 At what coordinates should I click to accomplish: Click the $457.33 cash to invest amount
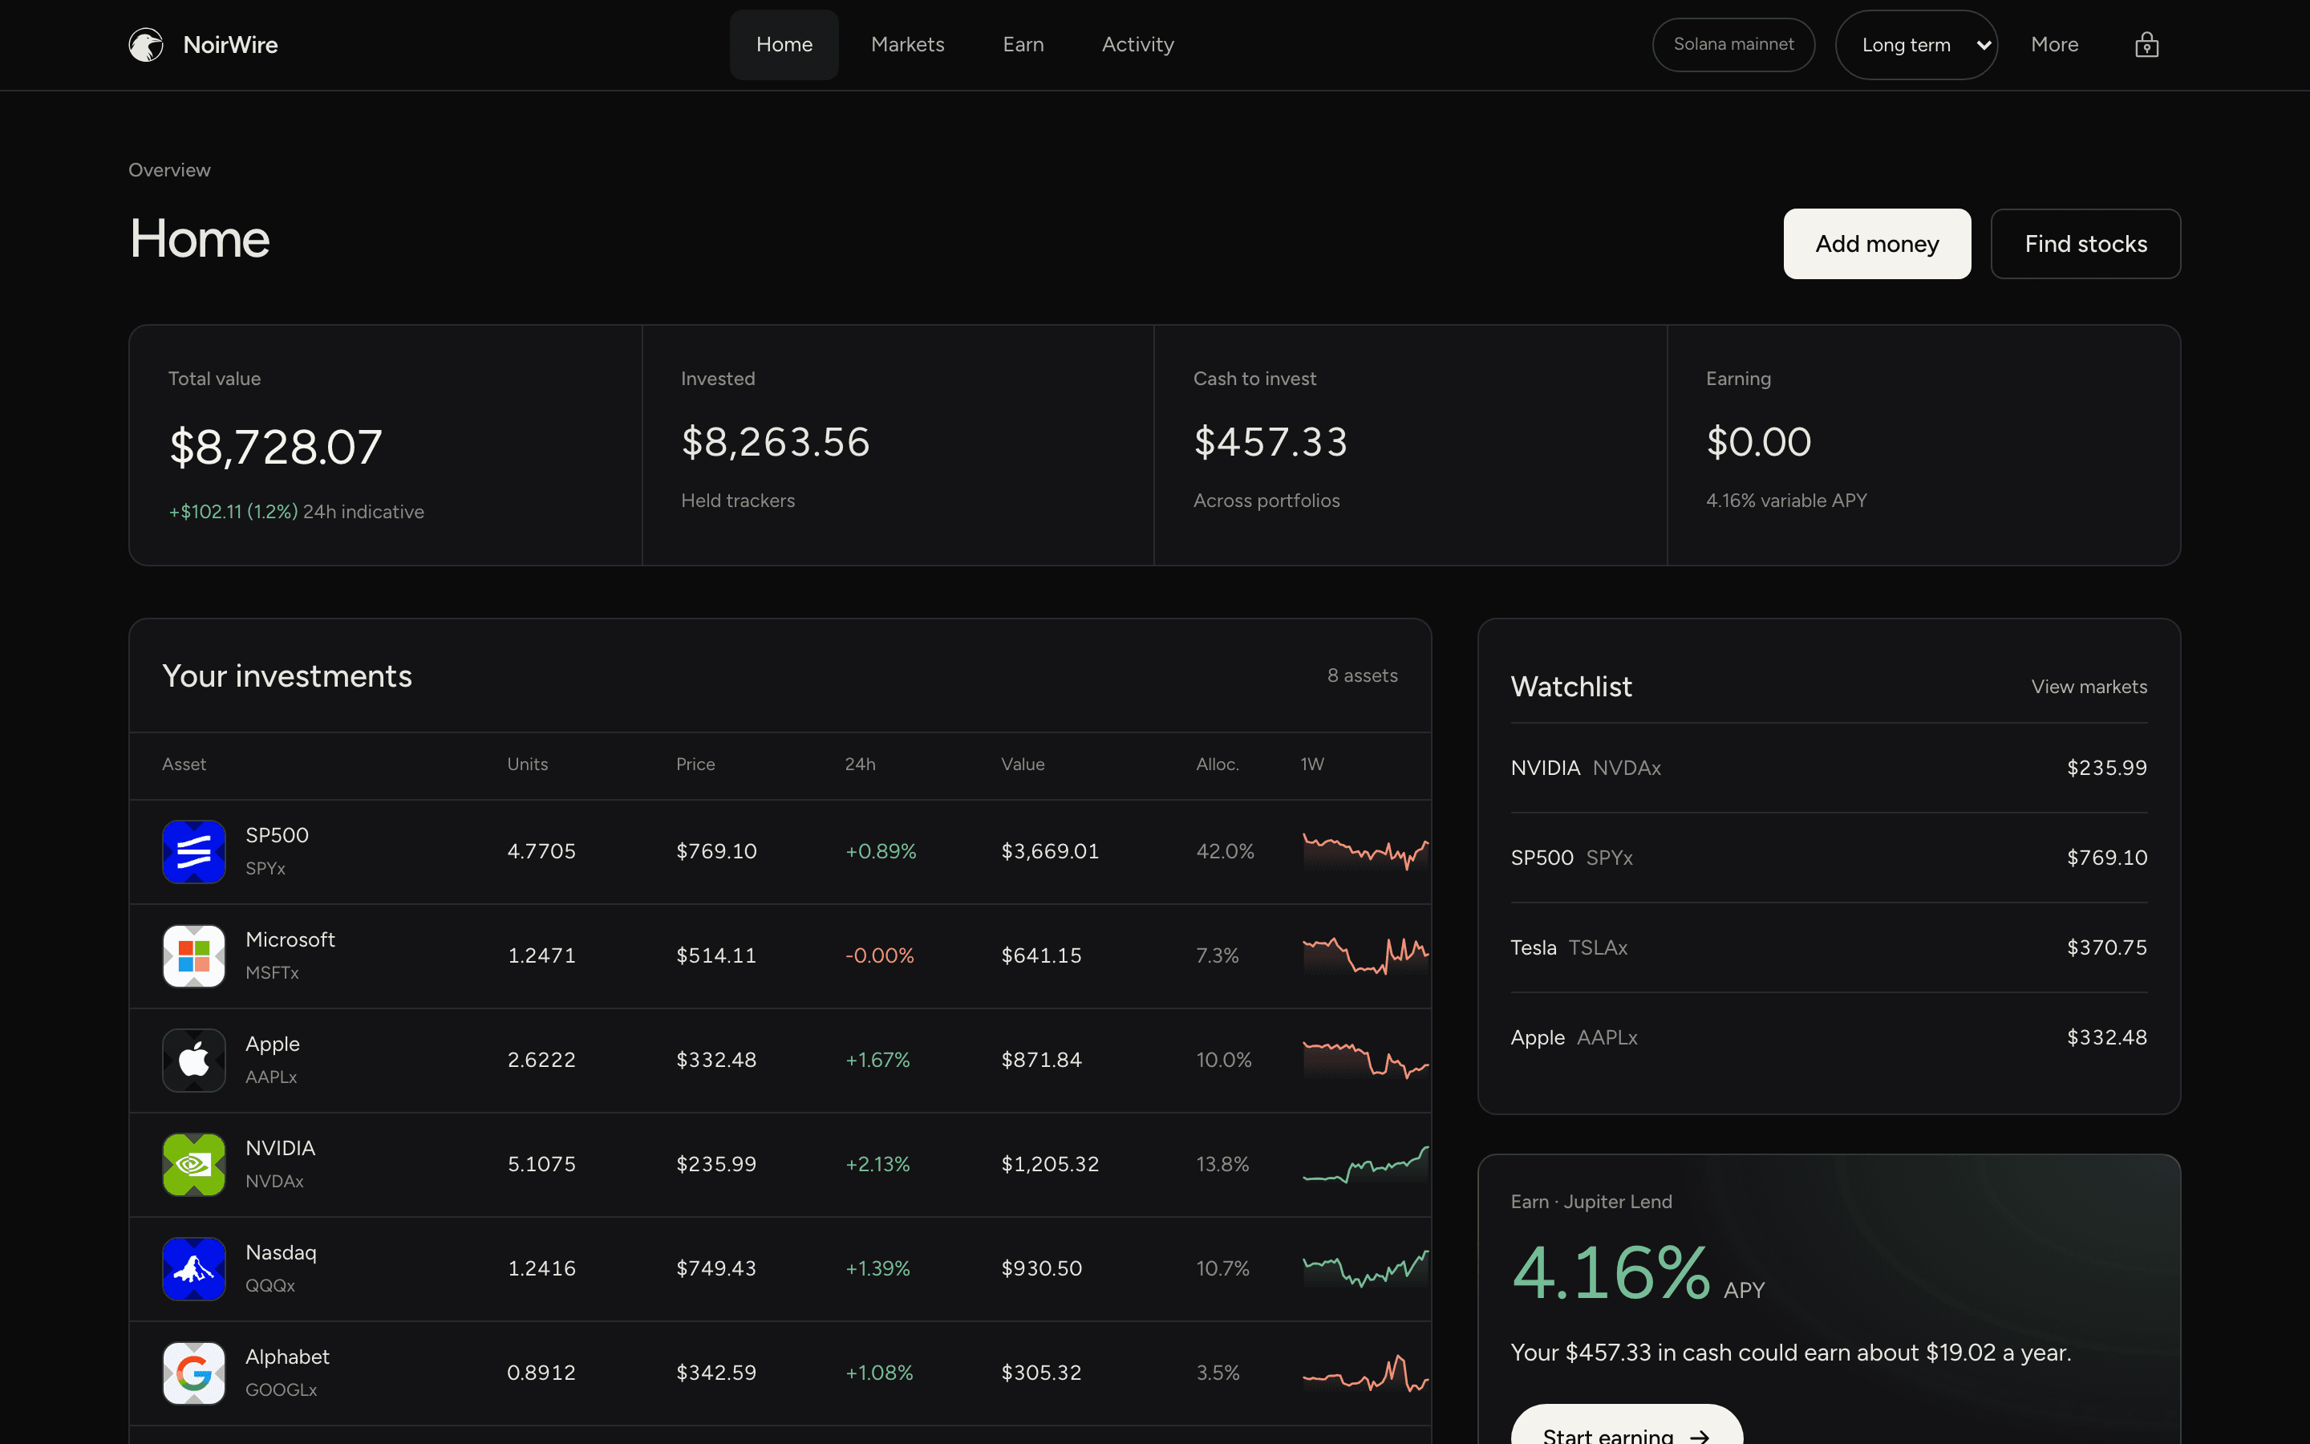click(1270, 442)
